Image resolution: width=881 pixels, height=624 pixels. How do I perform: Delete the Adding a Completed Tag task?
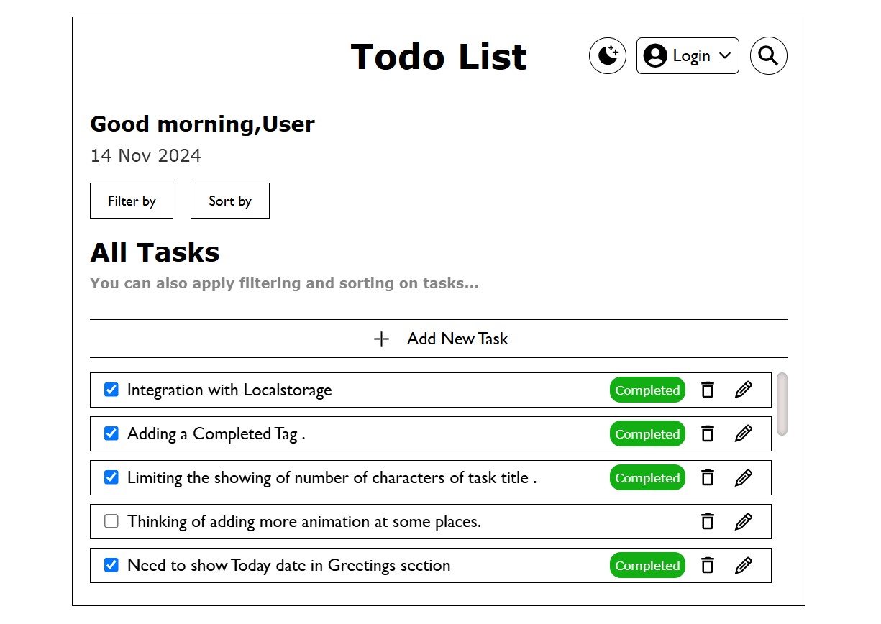[708, 434]
